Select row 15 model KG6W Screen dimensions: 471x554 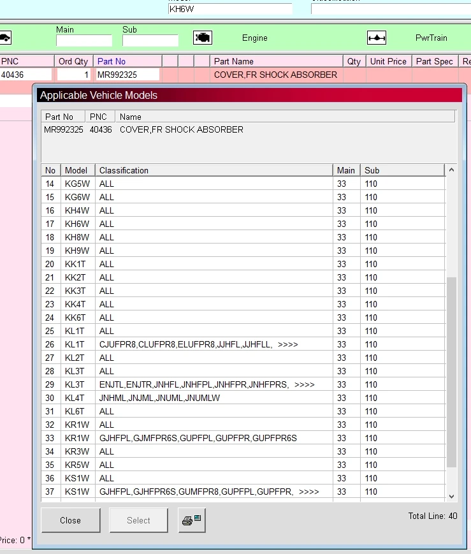coord(243,197)
